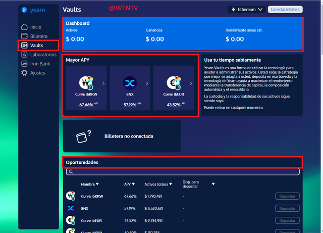Open Inicio home icon in sidebar
This screenshot has width=323, height=233.
pos(24,27)
